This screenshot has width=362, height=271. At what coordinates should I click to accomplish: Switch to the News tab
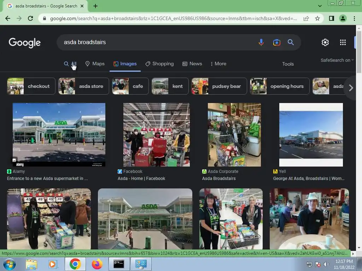(192, 64)
